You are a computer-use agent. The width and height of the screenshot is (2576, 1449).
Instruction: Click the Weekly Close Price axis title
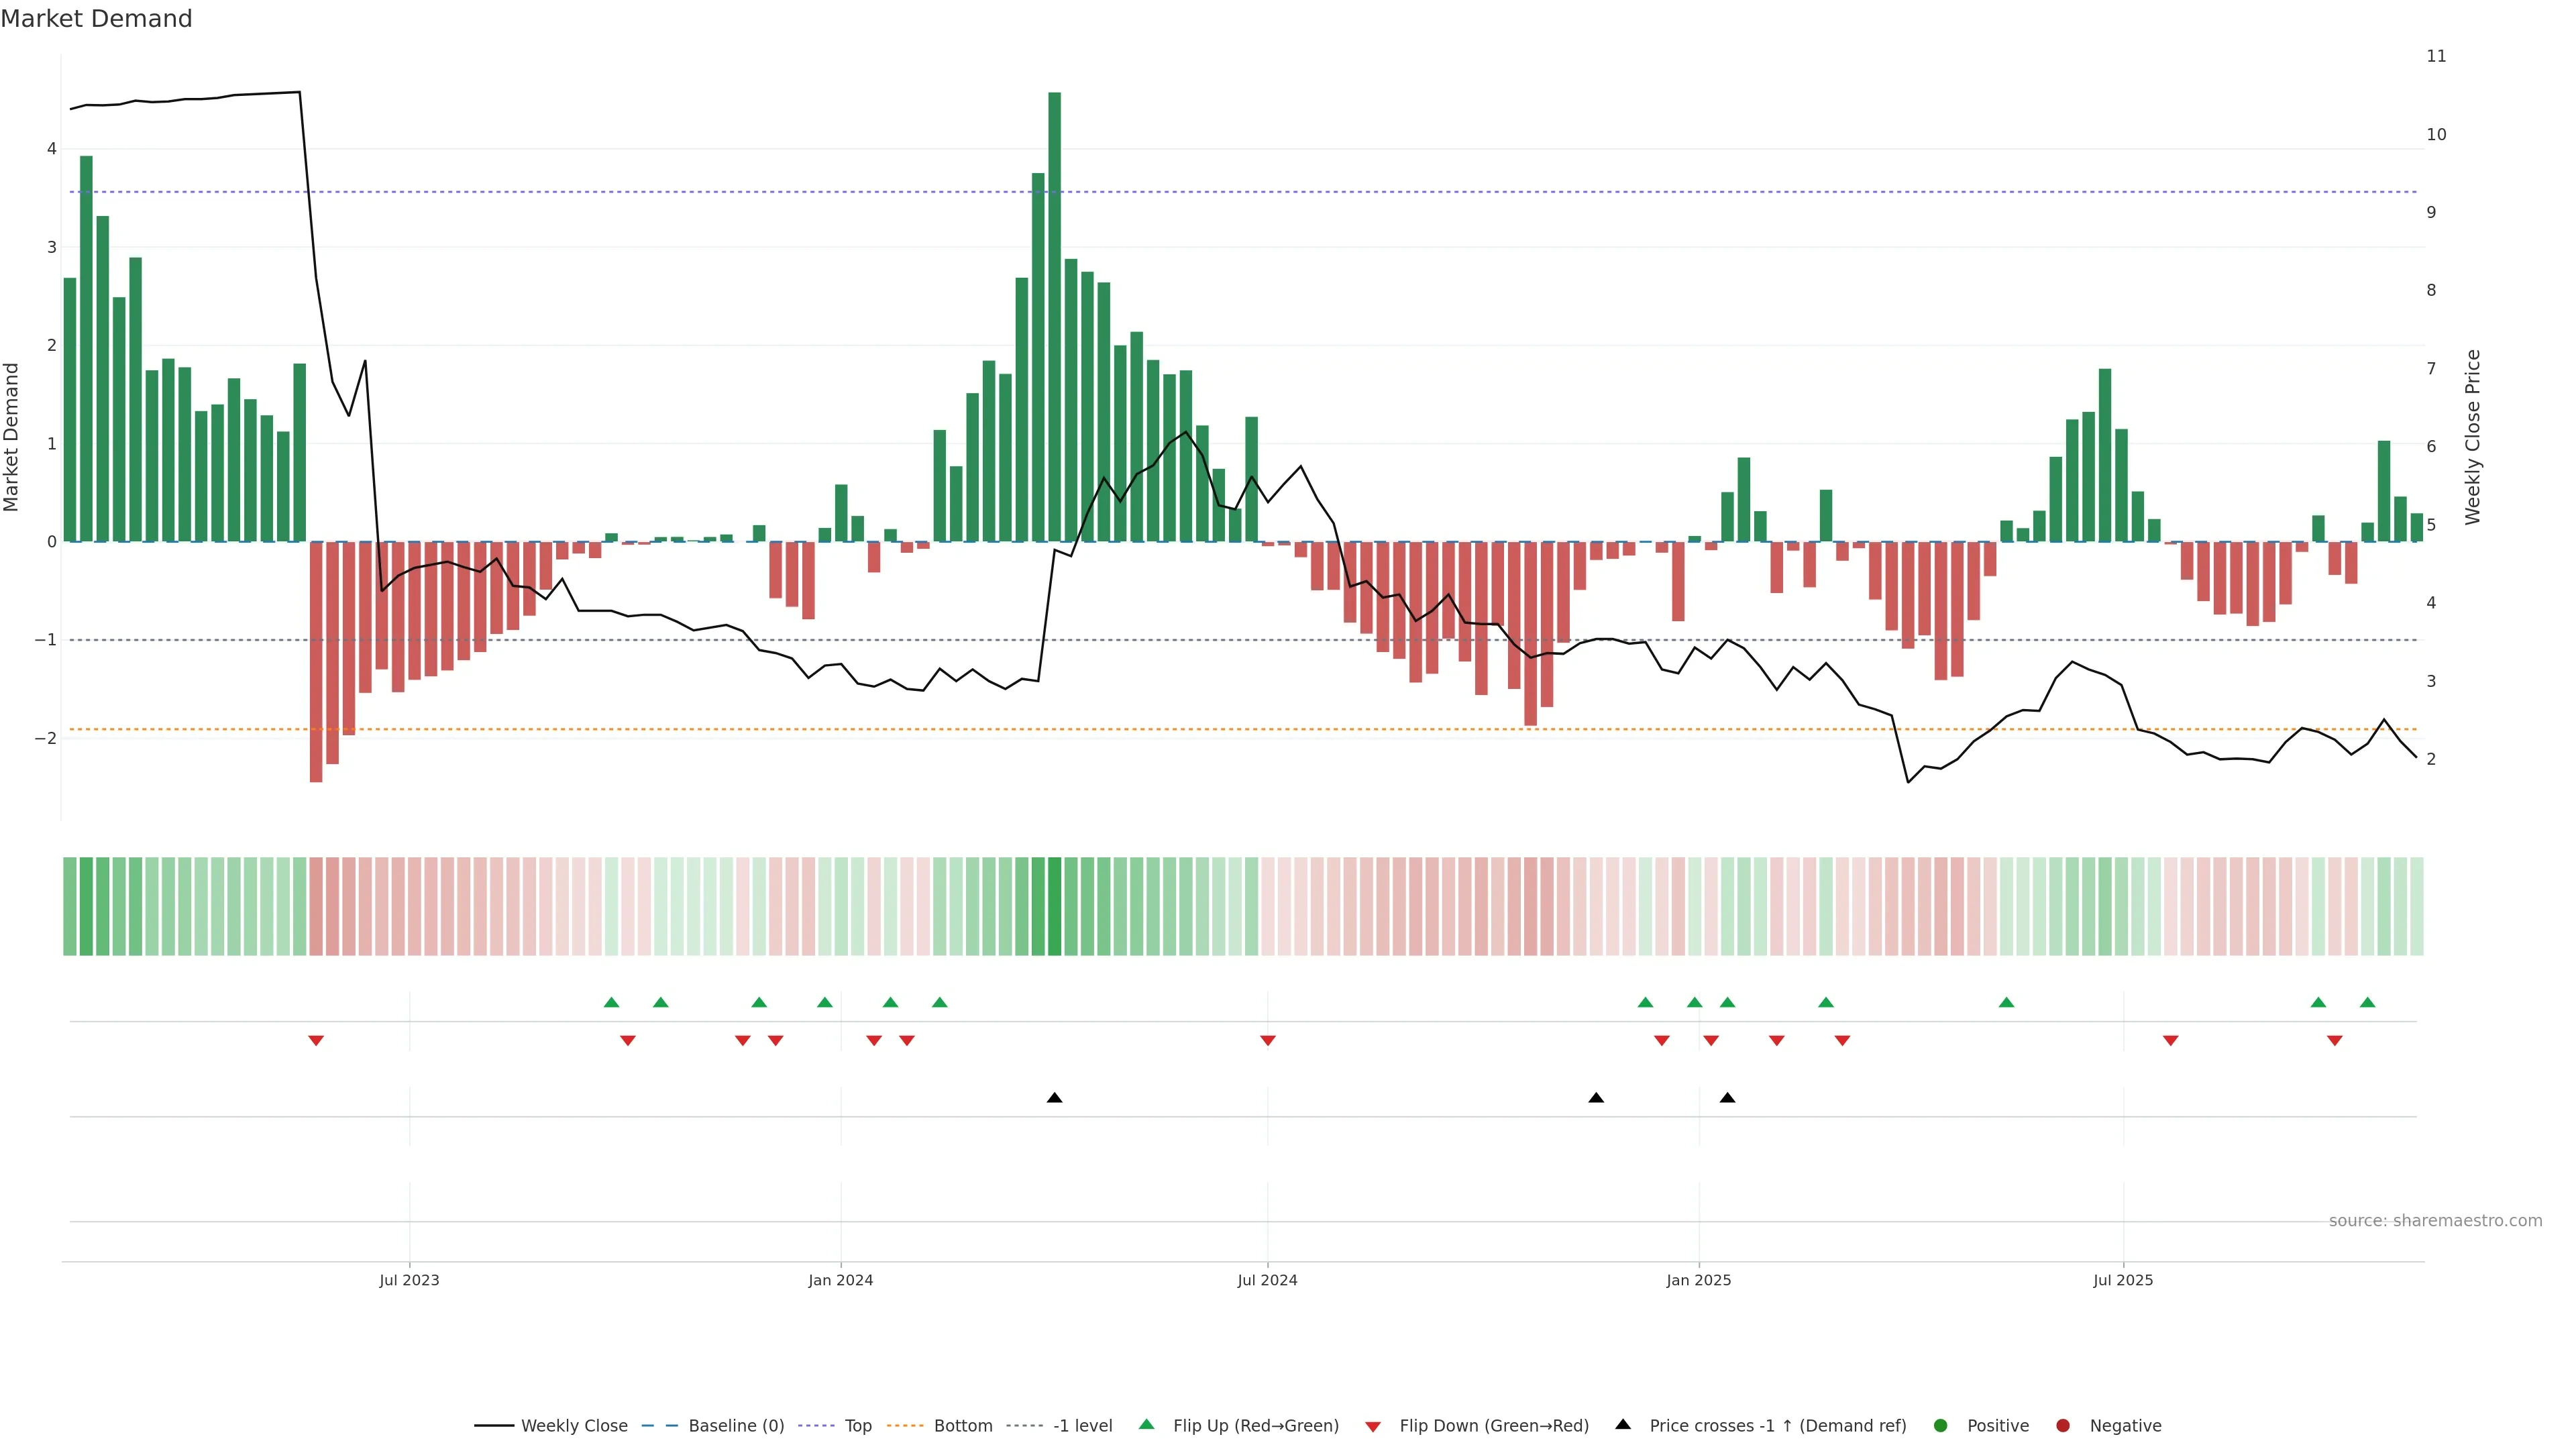pyautogui.click(x=2473, y=437)
